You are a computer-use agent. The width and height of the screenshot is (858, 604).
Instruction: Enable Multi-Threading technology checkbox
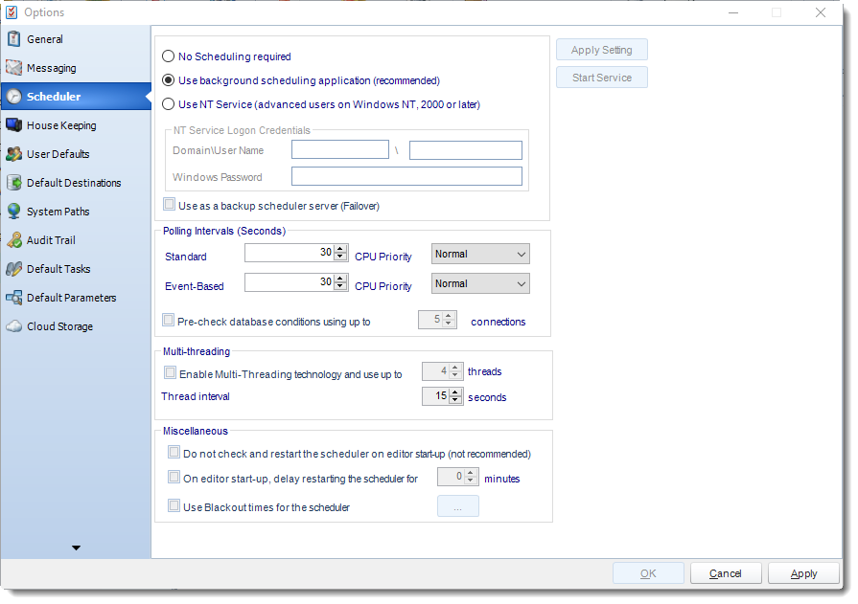(171, 372)
